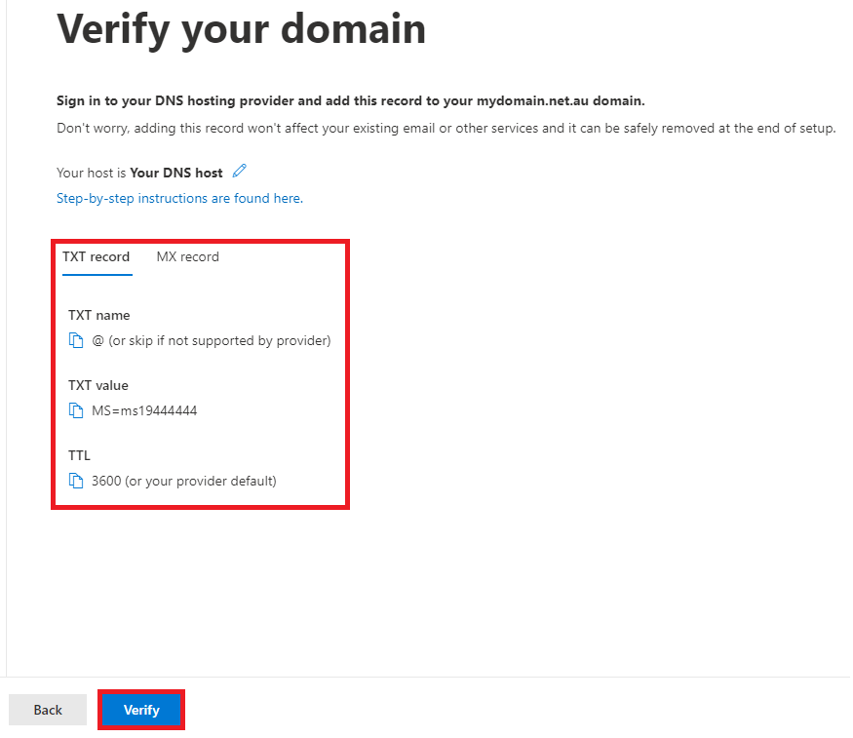Copy the TTL 3600 value icon

(76, 481)
